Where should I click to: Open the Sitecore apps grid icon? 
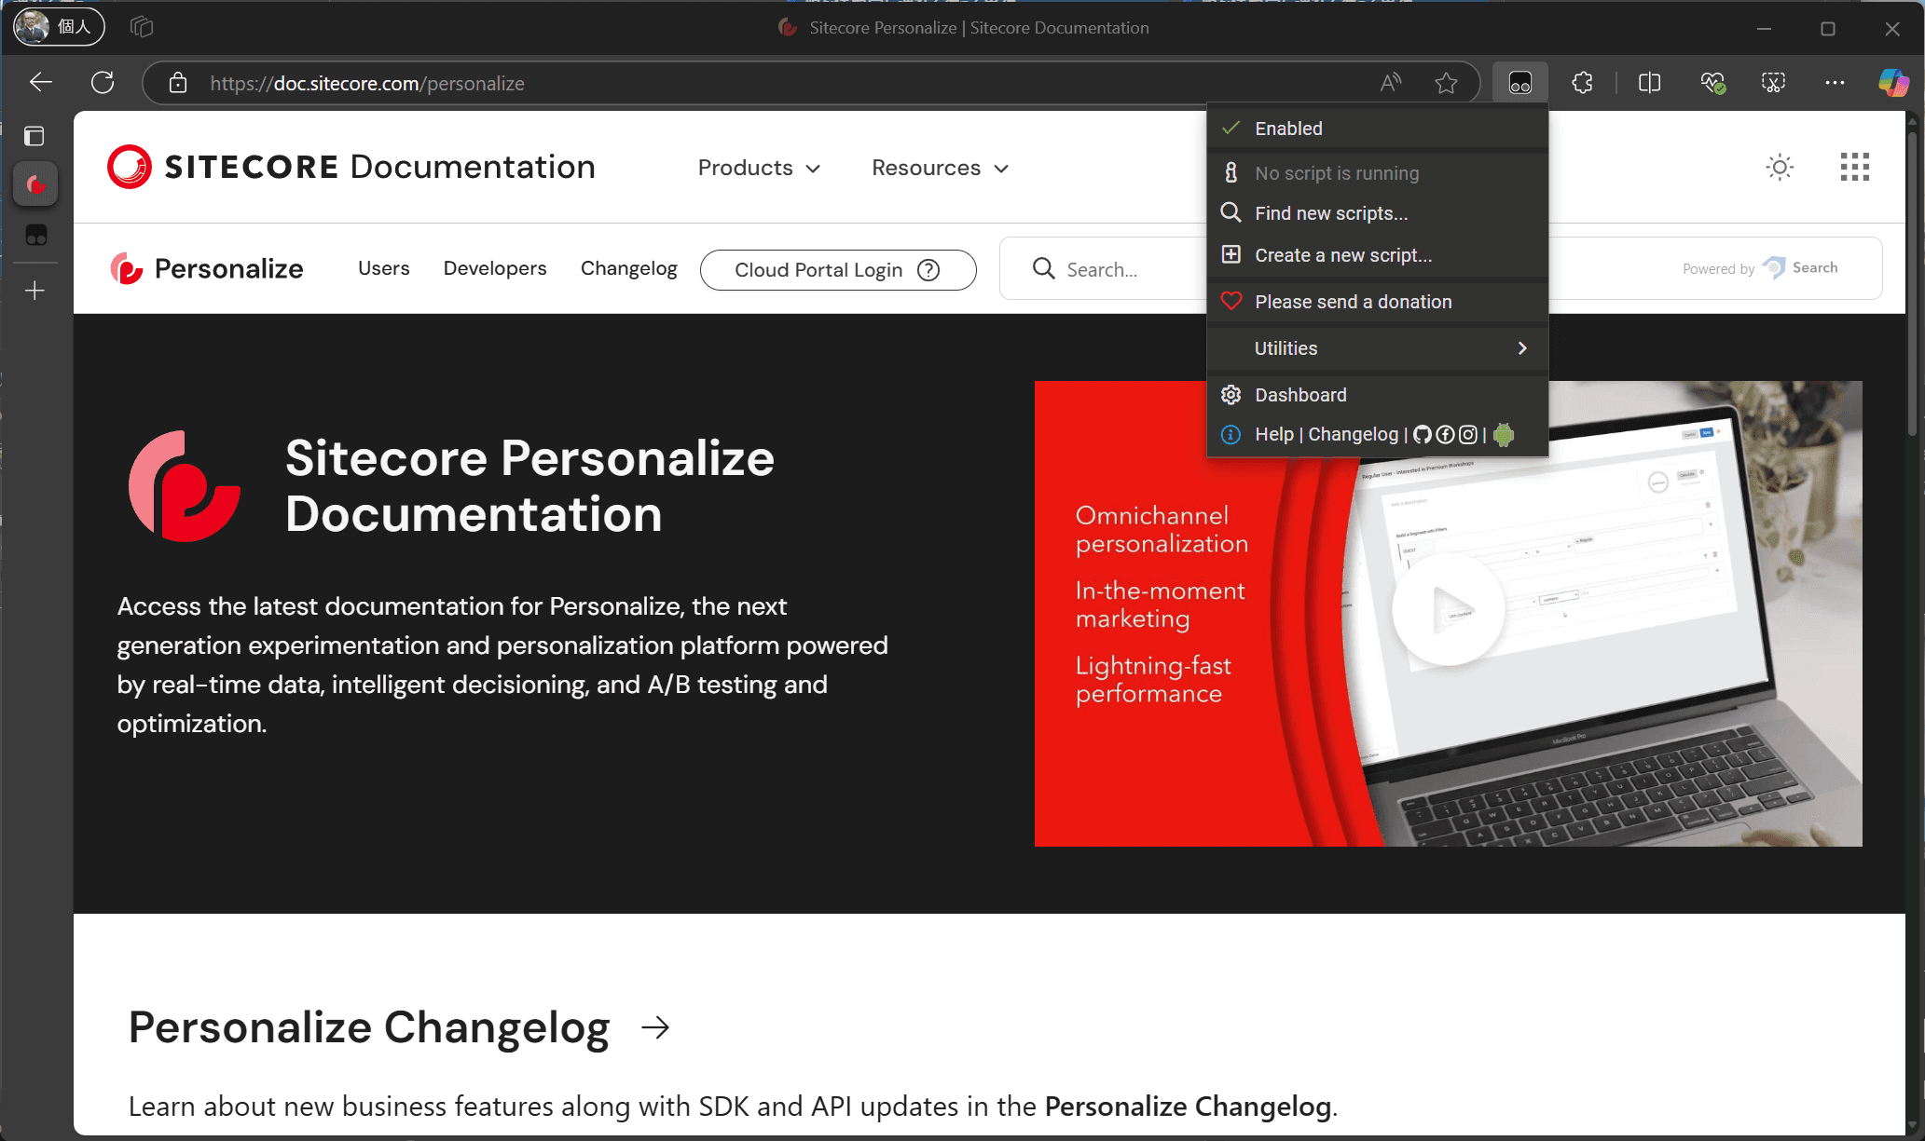1854,168
